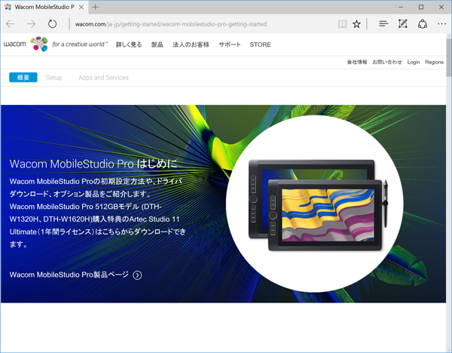
Task: Refresh the current page
Action: pyautogui.click(x=52, y=24)
